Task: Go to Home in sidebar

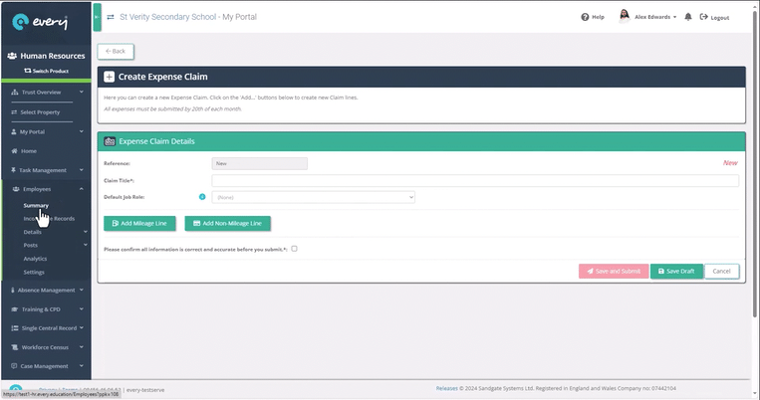Action: 29,151
